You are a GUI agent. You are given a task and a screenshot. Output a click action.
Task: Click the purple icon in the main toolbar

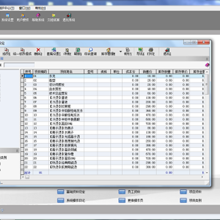point(38,15)
